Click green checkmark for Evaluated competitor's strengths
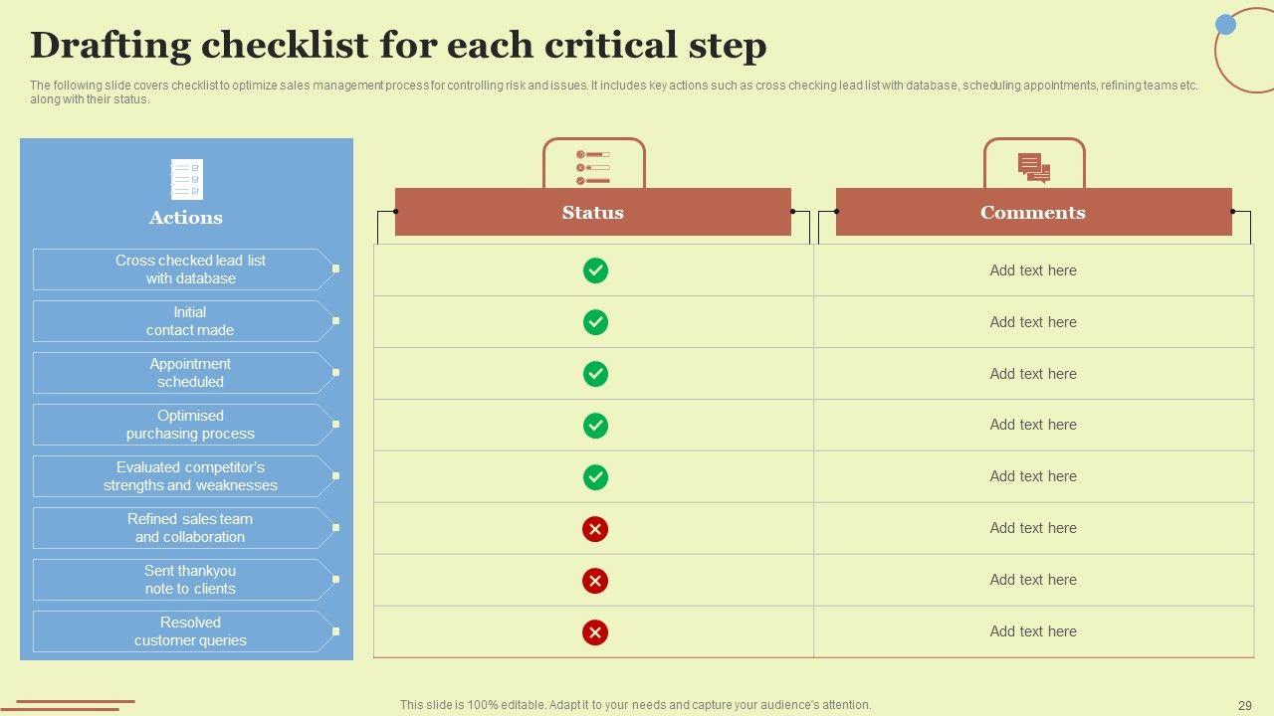 [x=595, y=477]
